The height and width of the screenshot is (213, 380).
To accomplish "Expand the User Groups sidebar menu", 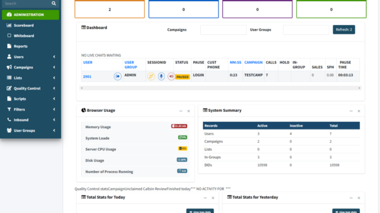I will pyautogui.click(x=30, y=130).
